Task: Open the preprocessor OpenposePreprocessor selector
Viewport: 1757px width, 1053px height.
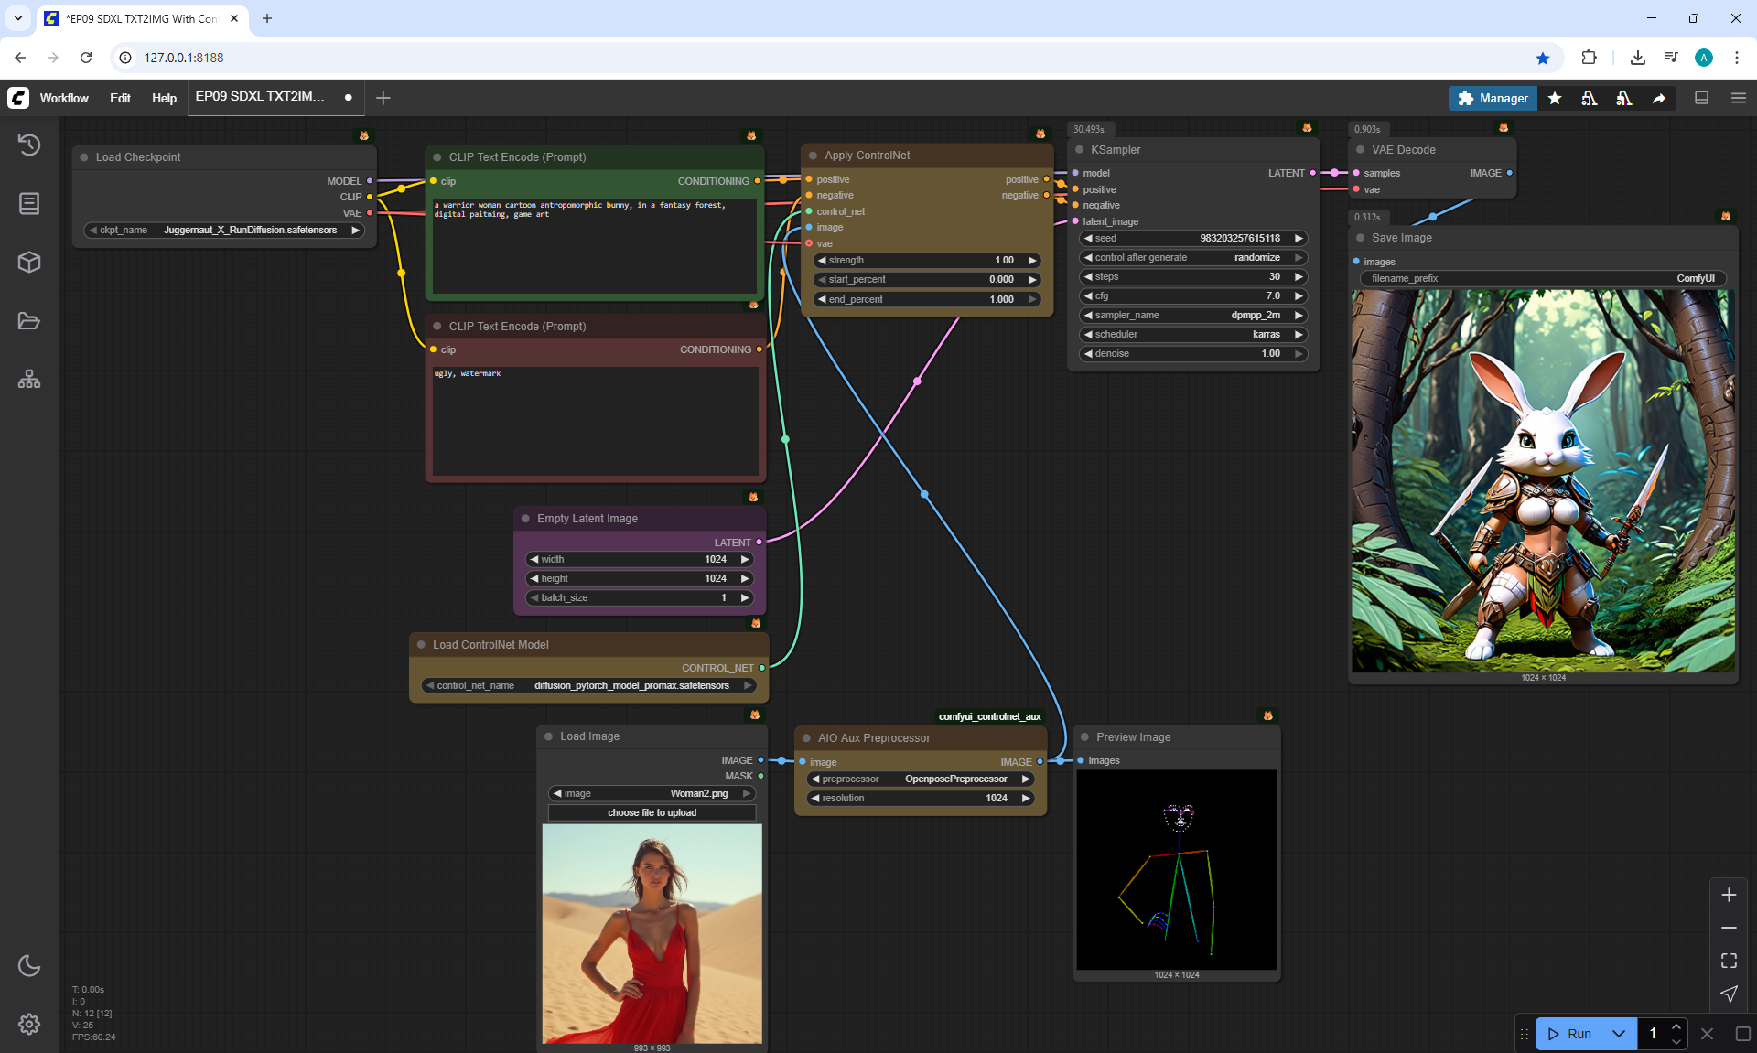Action: point(920,779)
